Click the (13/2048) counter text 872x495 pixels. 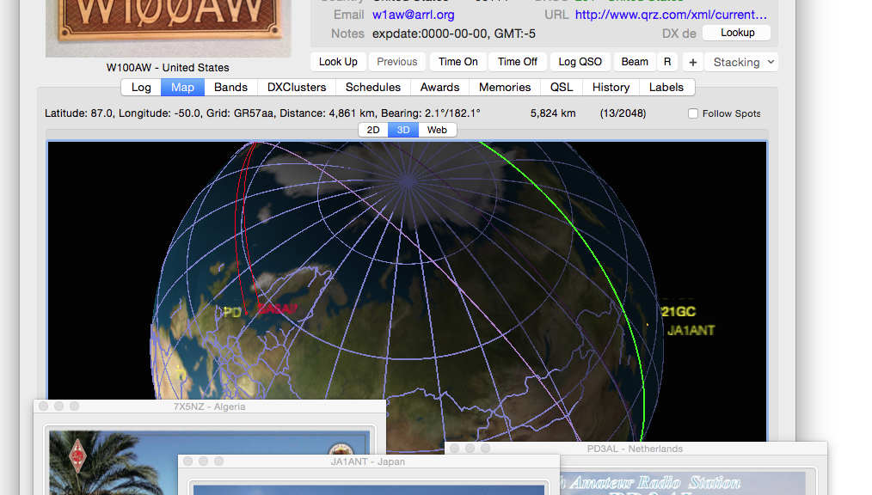pos(623,113)
